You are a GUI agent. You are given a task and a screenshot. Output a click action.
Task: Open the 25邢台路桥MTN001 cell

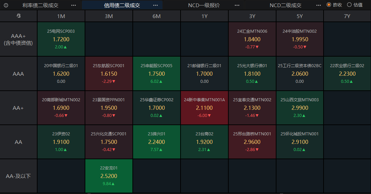click(x=252, y=142)
